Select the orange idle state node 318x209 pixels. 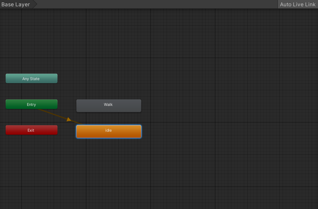coord(109,131)
